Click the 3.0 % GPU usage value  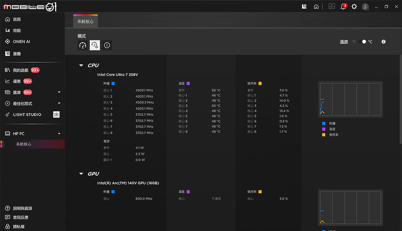[x=283, y=199]
